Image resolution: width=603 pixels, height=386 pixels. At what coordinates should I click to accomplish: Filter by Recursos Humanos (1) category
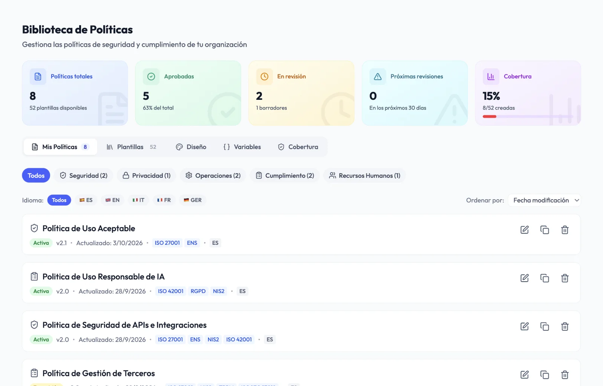coord(364,175)
